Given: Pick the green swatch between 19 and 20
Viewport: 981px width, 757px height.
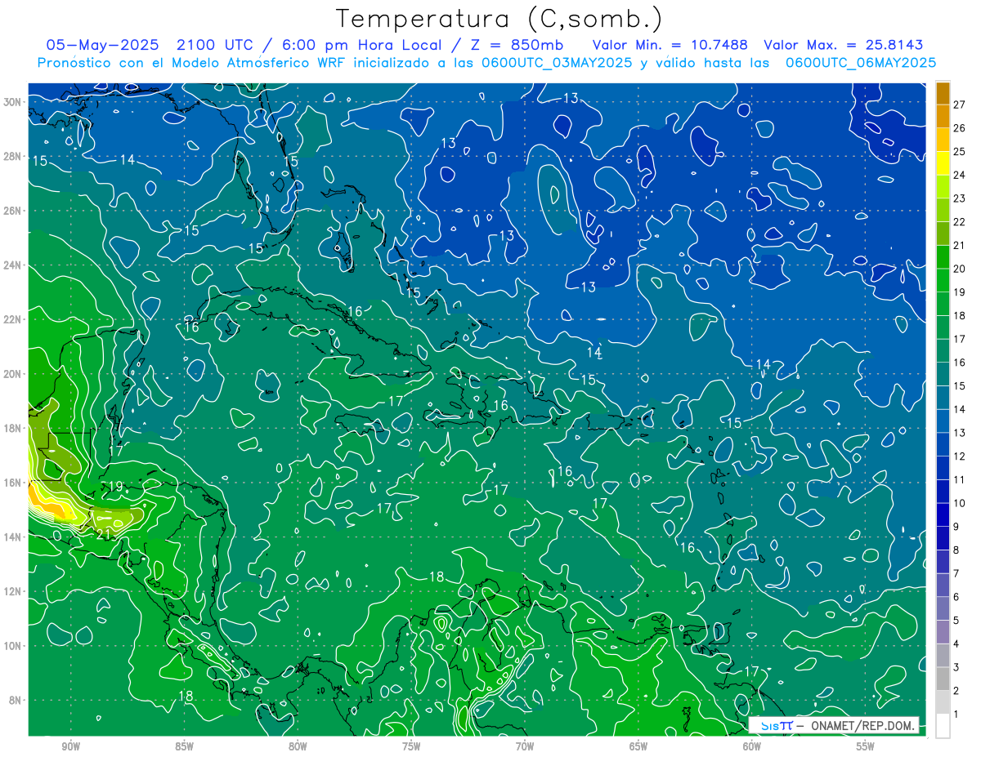Looking at the screenshot, I should tap(943, 281).
